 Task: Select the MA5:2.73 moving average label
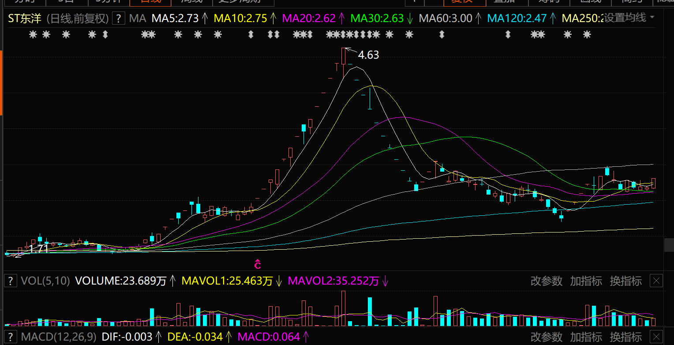[175, 19]
